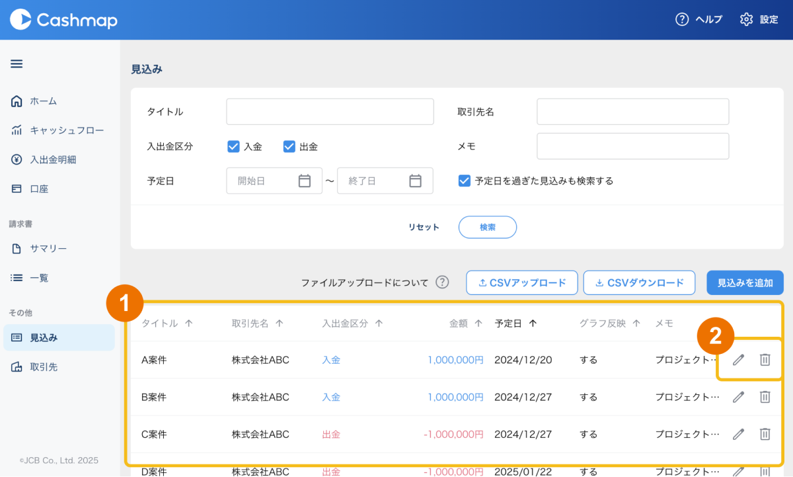Screen dimensions: 793x477
Task: Uncheck the 入金 checkbox
Action: (233, 147)
